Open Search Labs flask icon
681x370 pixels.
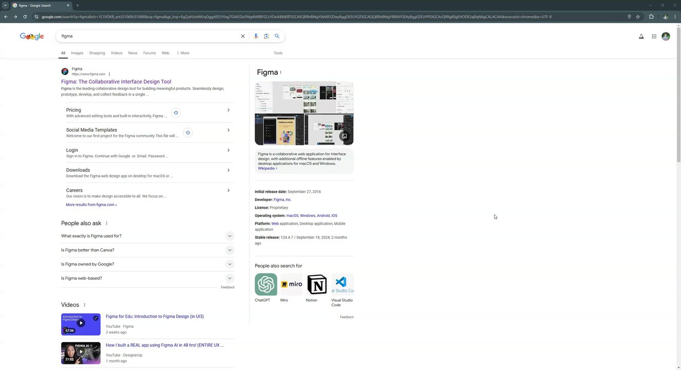(641, 36)
